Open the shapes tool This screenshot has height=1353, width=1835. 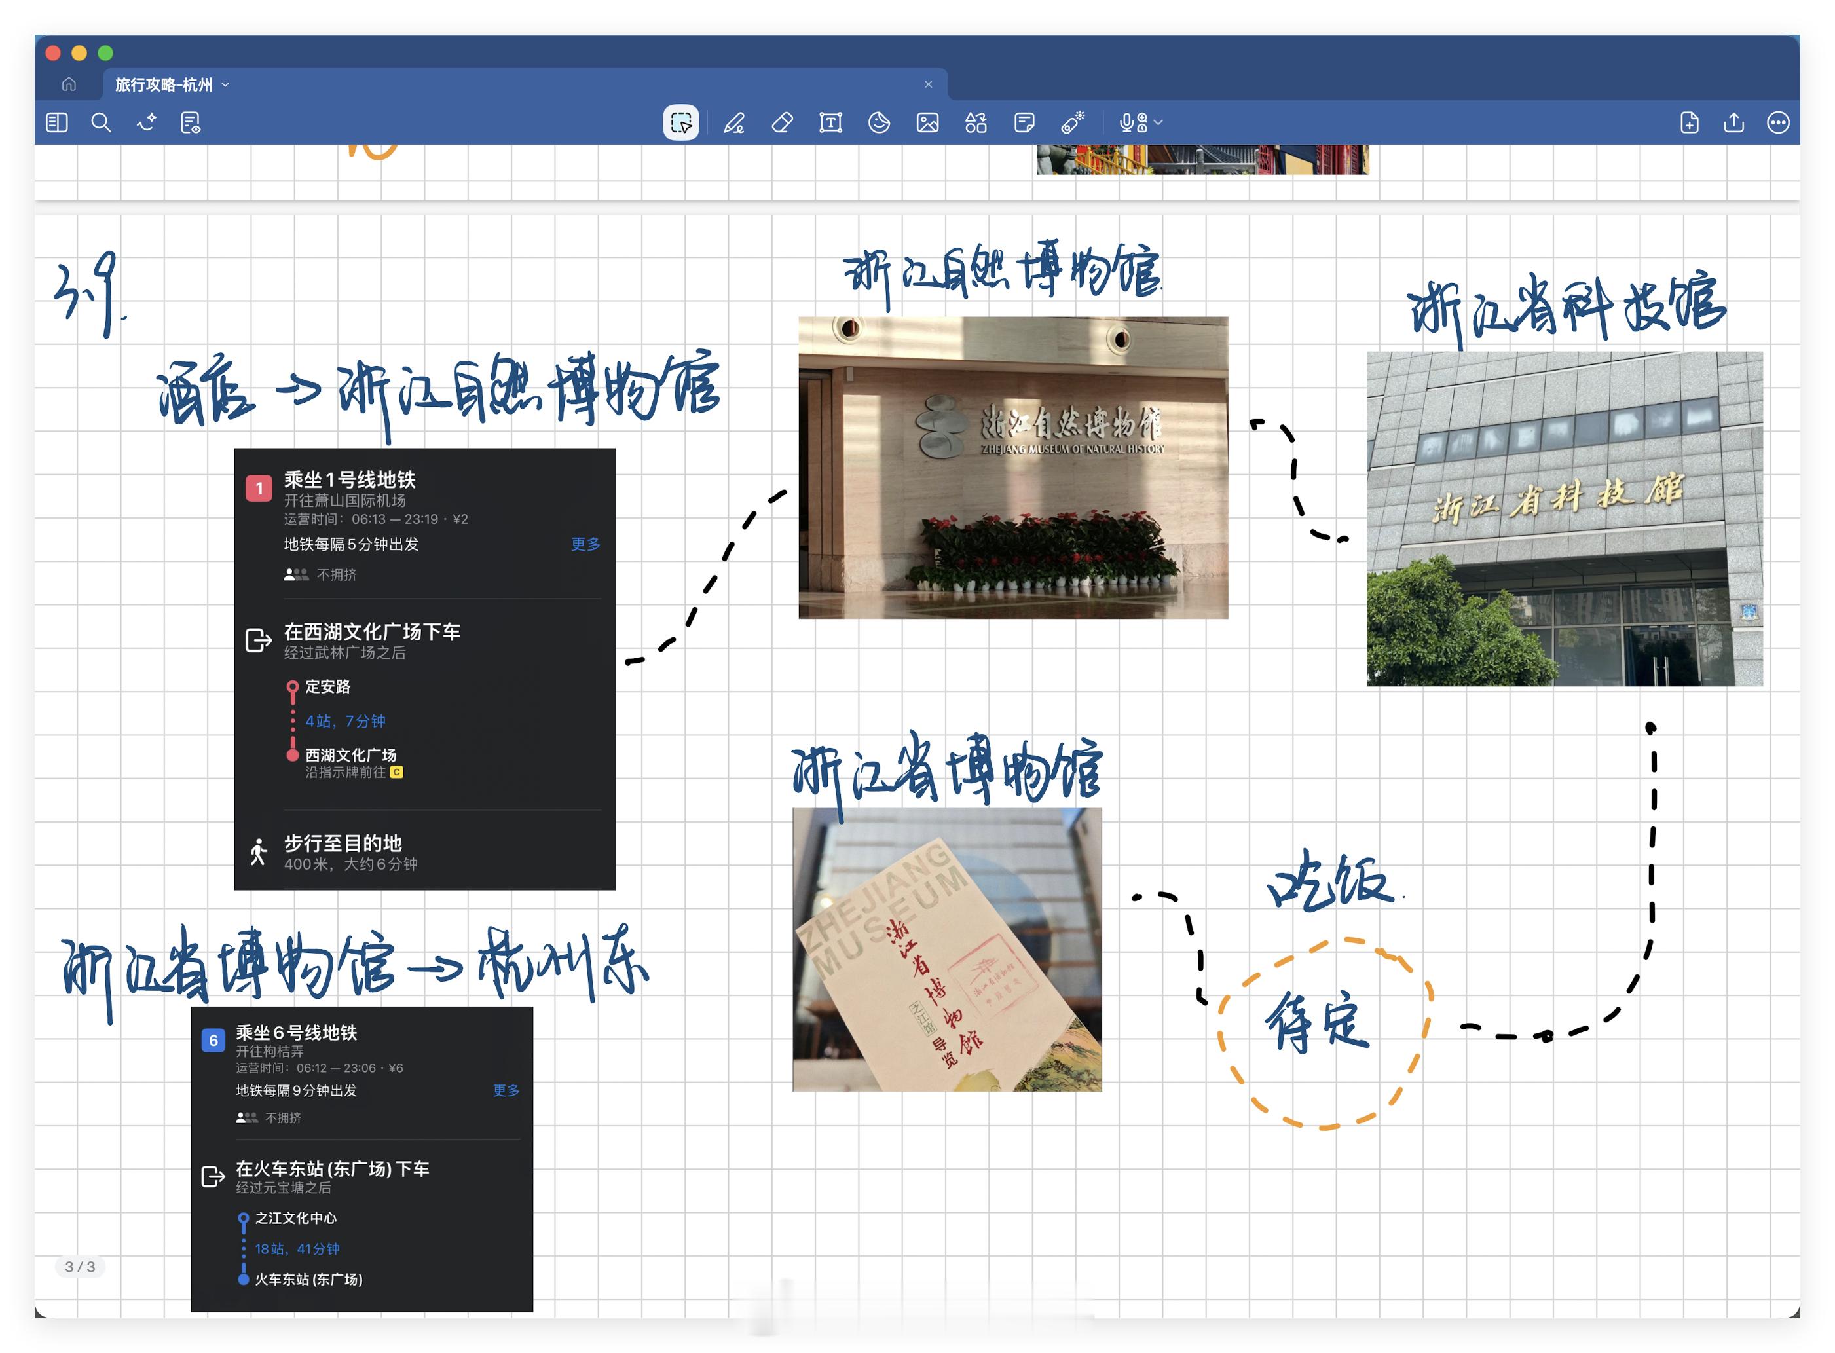975,123
